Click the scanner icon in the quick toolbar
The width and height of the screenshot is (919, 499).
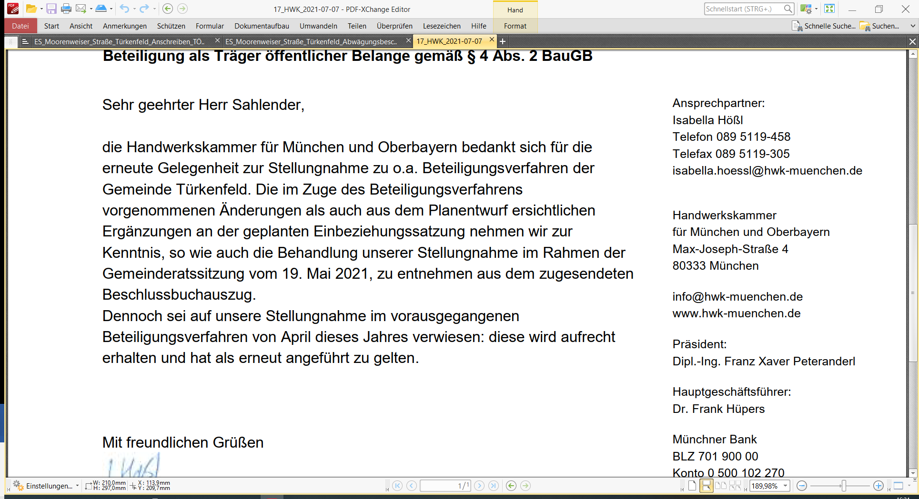[x=101, y=9]
